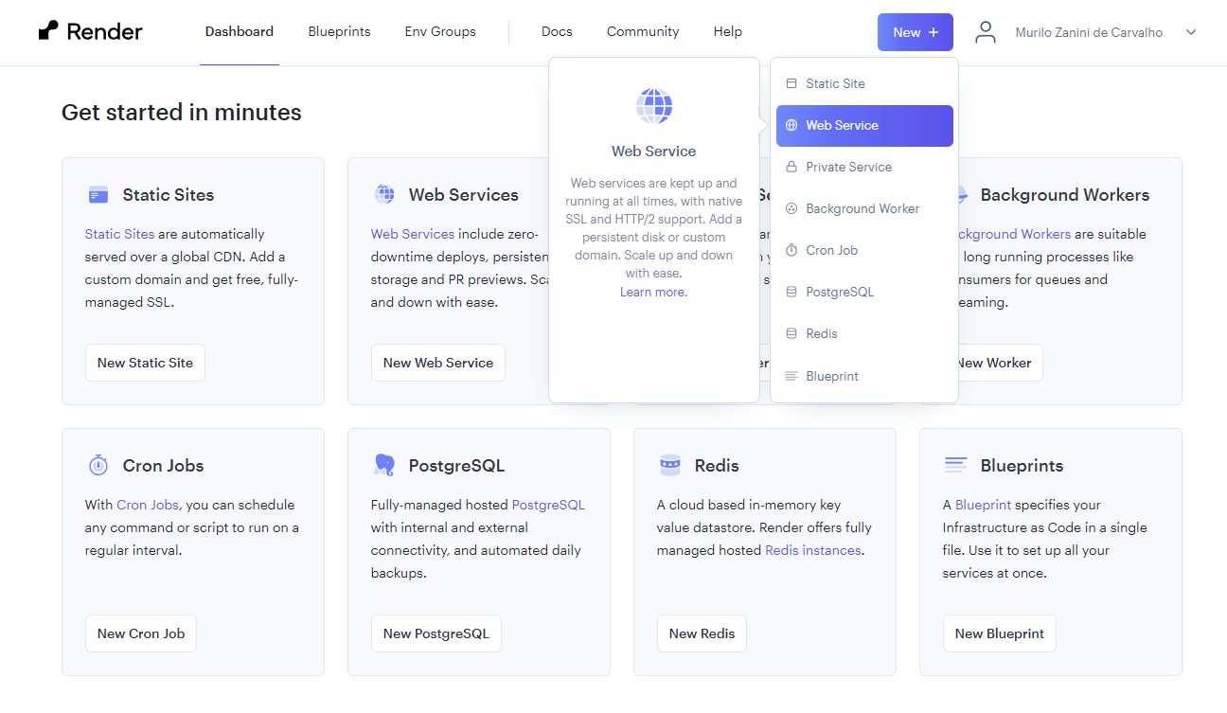The width and height of the screenshot is (1227, 713).
Task: Click the New Web Service button
Action: point(438,363)
